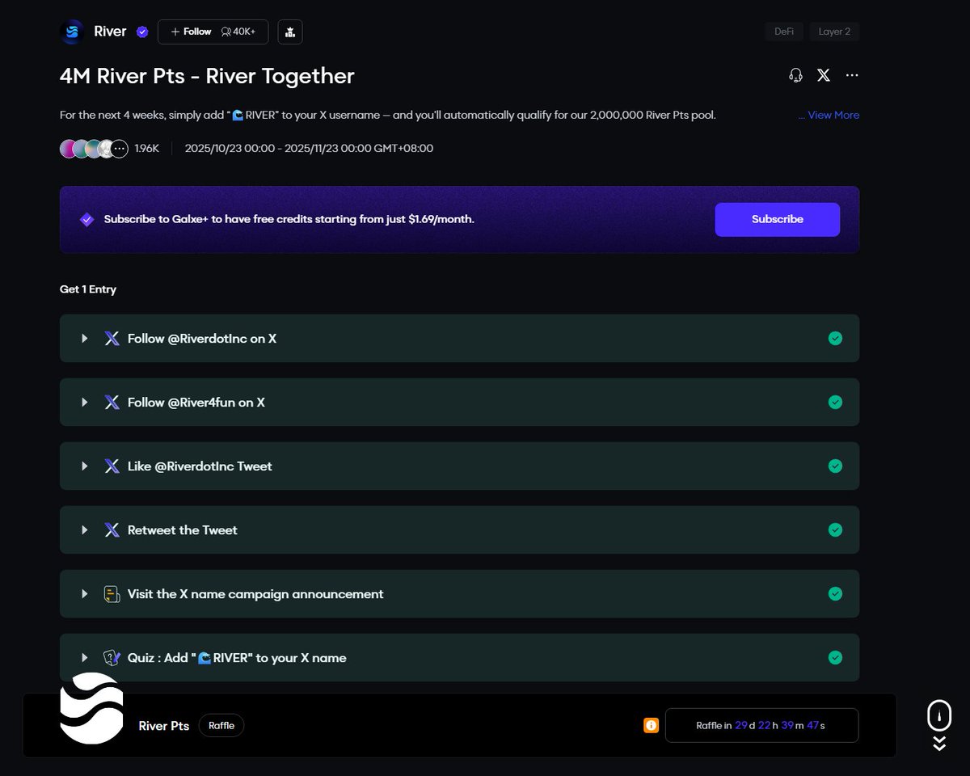Click the Subscribe button
Image resolution: width=970 pixels, height=776 pixels.
778,219
